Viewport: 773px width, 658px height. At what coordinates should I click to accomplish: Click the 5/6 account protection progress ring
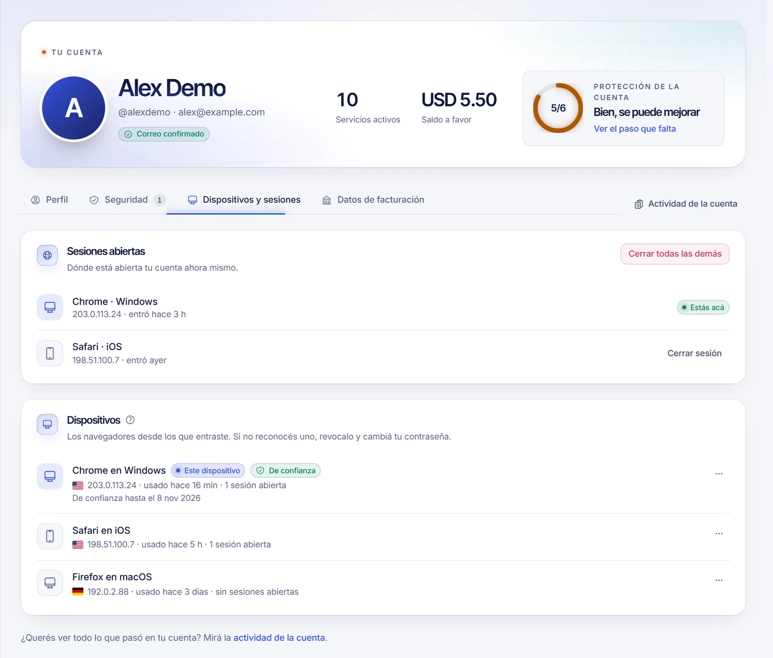point(558,108)
